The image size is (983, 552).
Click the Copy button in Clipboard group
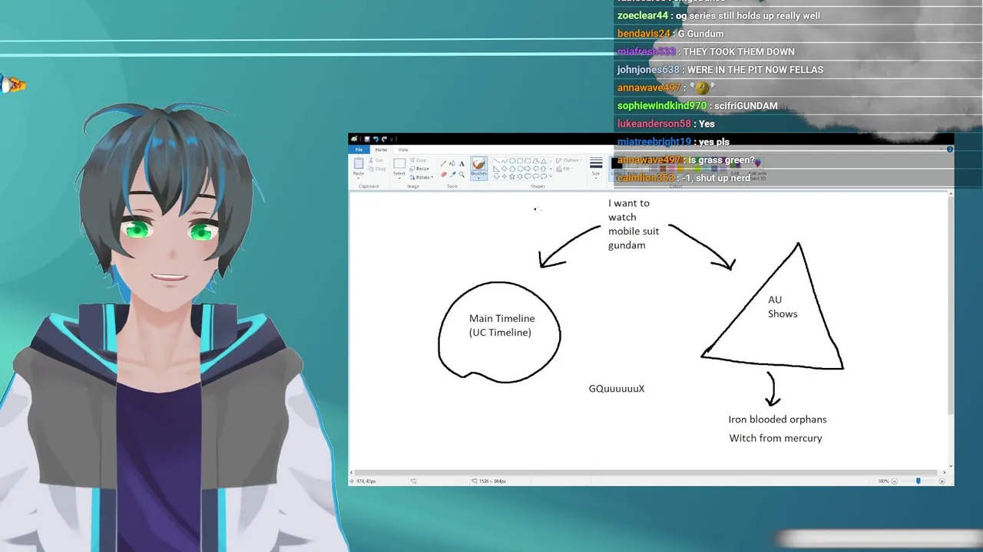[377, 169]
